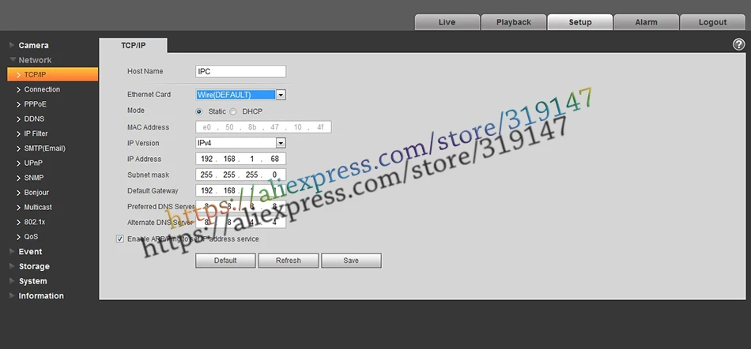Switch to the Live tab

point(447,22)
